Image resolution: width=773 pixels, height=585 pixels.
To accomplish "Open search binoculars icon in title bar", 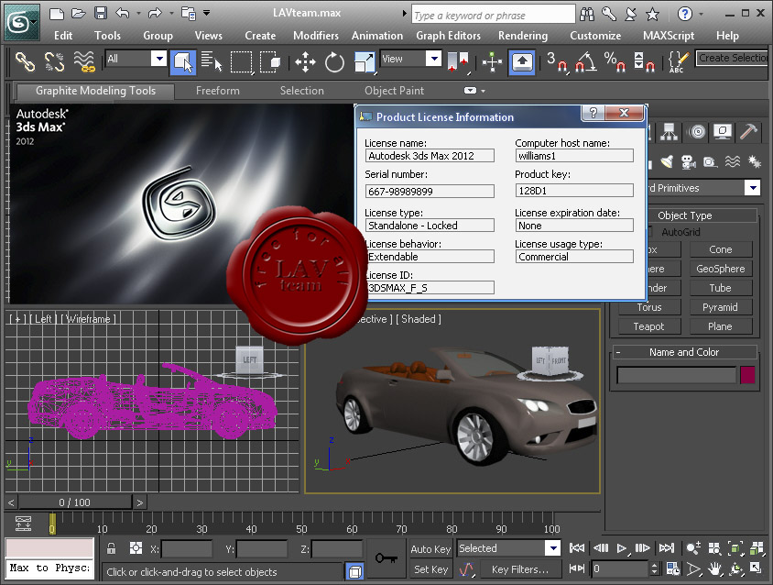I will click(x=587, y=15).
